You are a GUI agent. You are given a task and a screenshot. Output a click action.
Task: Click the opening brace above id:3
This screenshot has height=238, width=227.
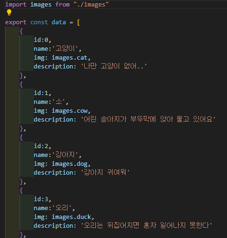(x=21, y=190)
